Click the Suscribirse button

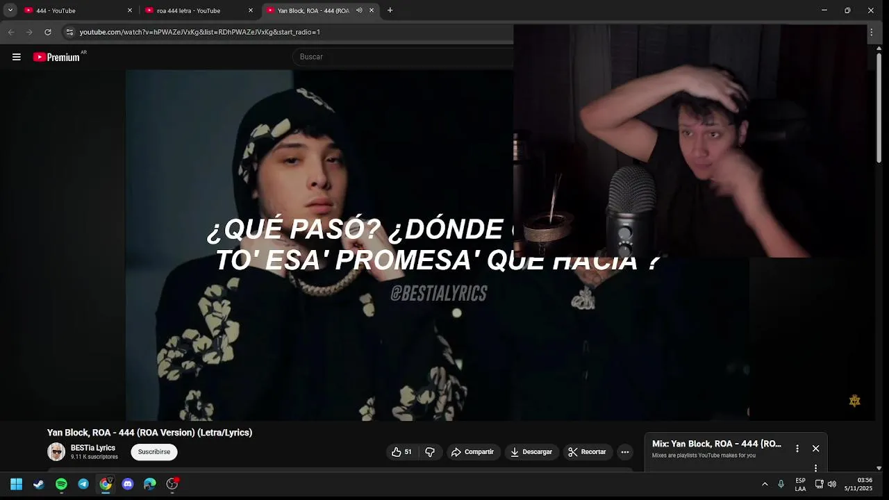[x=154, y=452]
